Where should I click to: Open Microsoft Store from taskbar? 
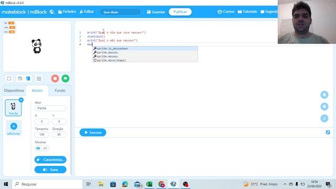pyautogui.click(x=113, y=184)
